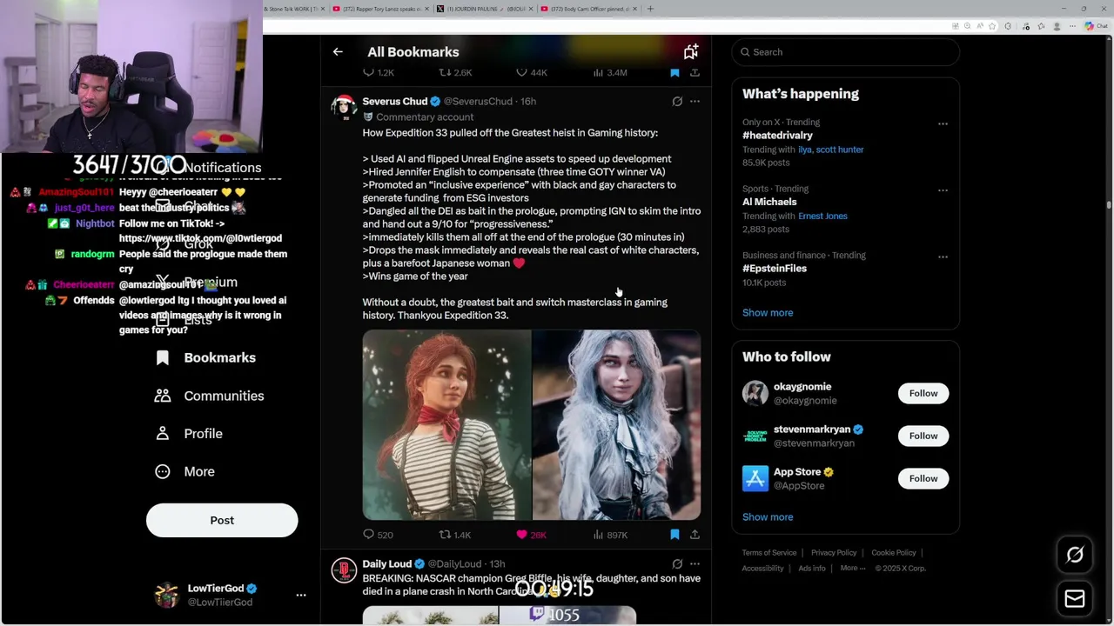This screenshot has height=626, width=1114.
Task: Focus the Search field
Action: pos(845,52)
